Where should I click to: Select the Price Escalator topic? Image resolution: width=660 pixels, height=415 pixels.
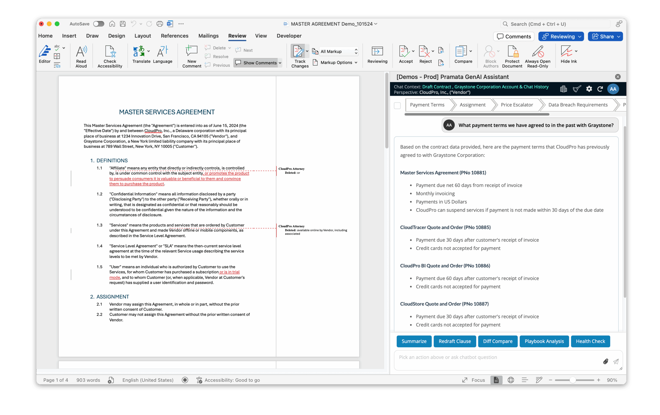pos(517,105)
